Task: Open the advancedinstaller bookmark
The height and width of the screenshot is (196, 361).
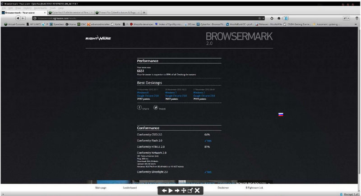Action: click(x=98, y=24)
